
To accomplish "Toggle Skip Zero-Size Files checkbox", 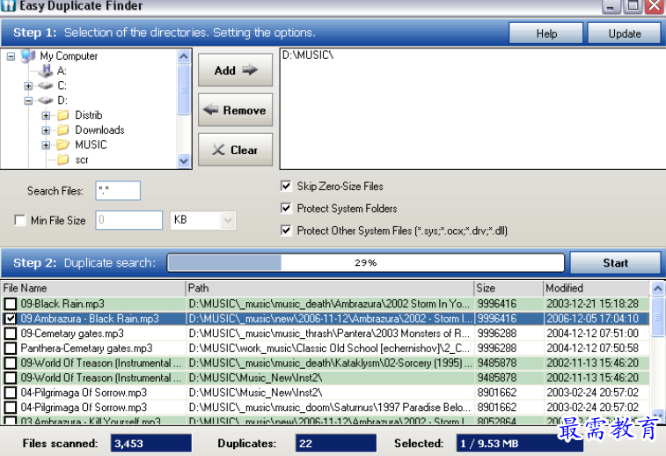I will (x=286, y=186).
